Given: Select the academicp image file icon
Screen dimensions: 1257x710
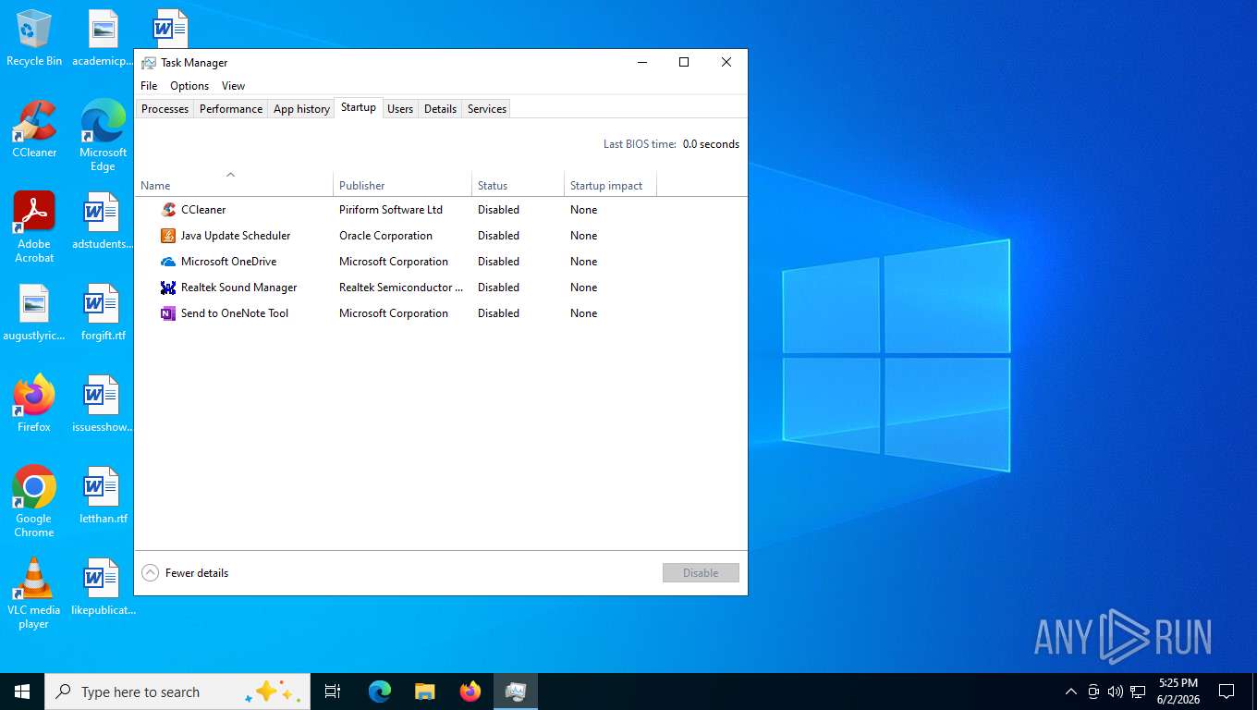Looking at the screenshot, I should coord(104,30).
